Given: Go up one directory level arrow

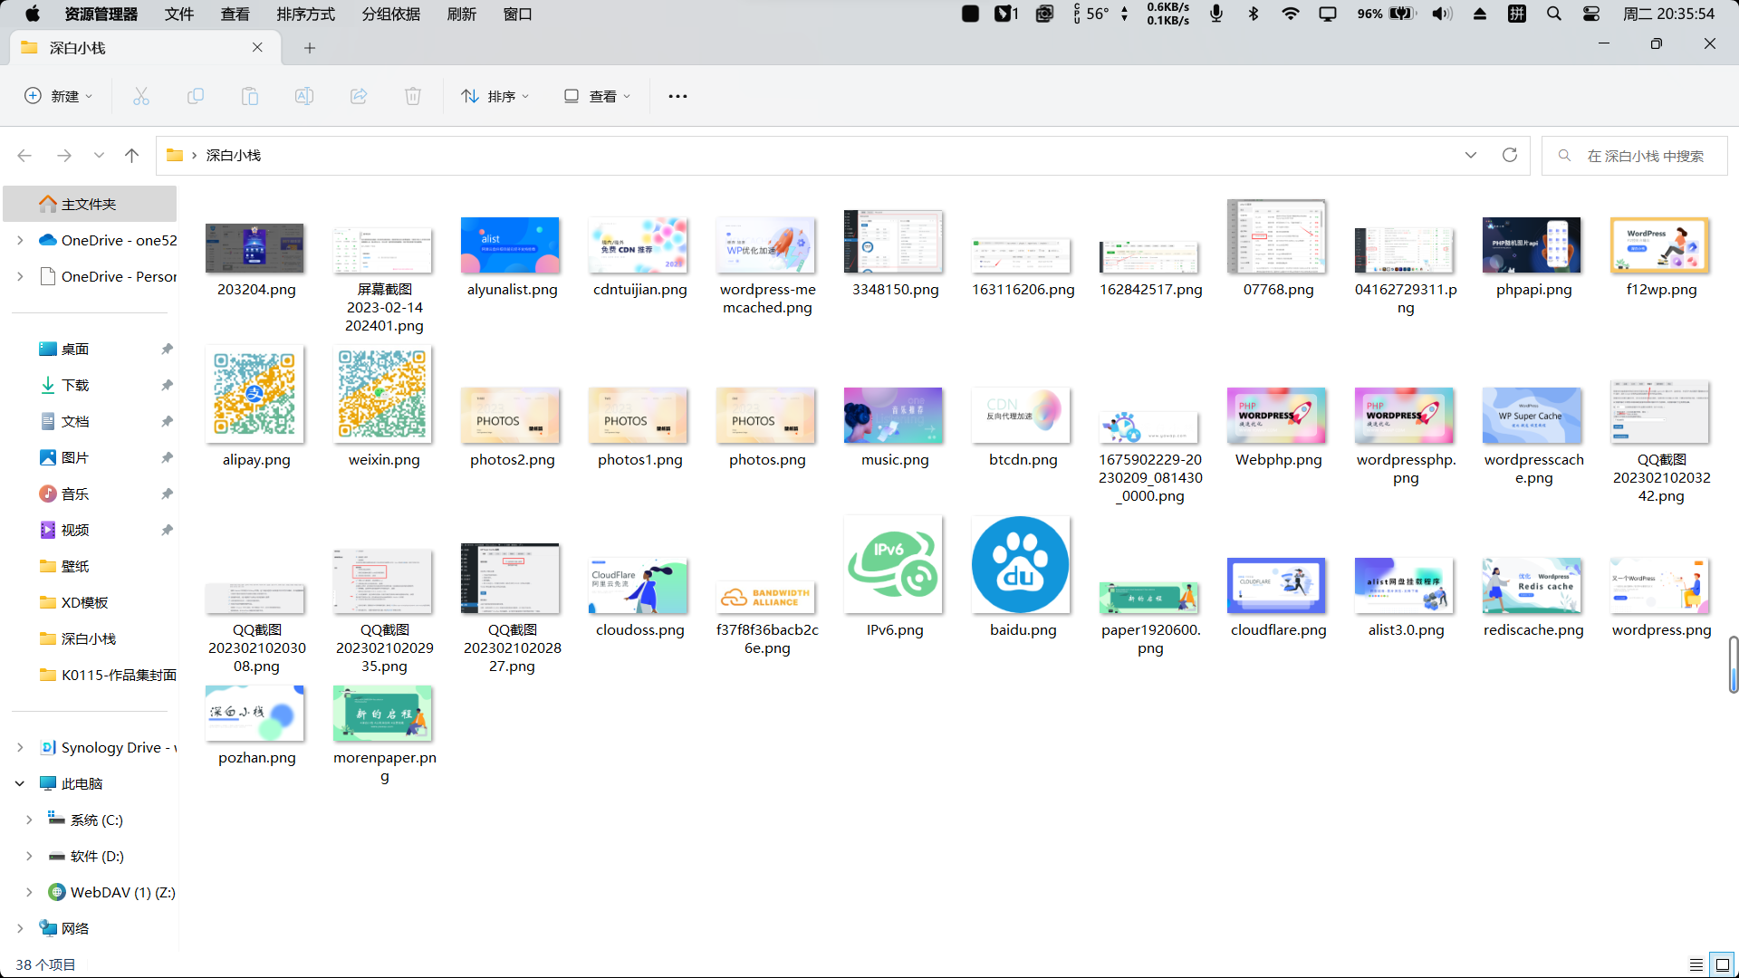Looking at the screenshot, I should [x=131, y=156].
